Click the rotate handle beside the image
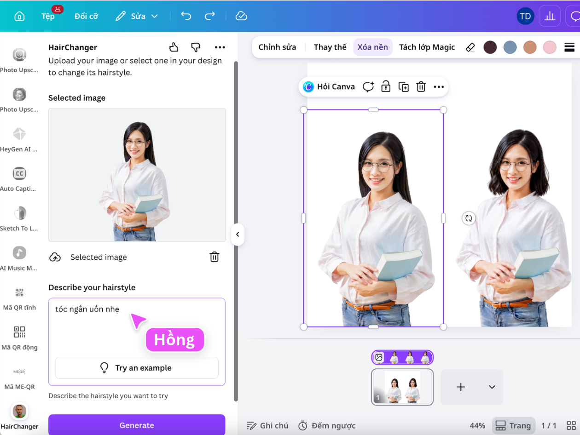The height and width of the screenshot is (435, 580). [x=469, y=218]
